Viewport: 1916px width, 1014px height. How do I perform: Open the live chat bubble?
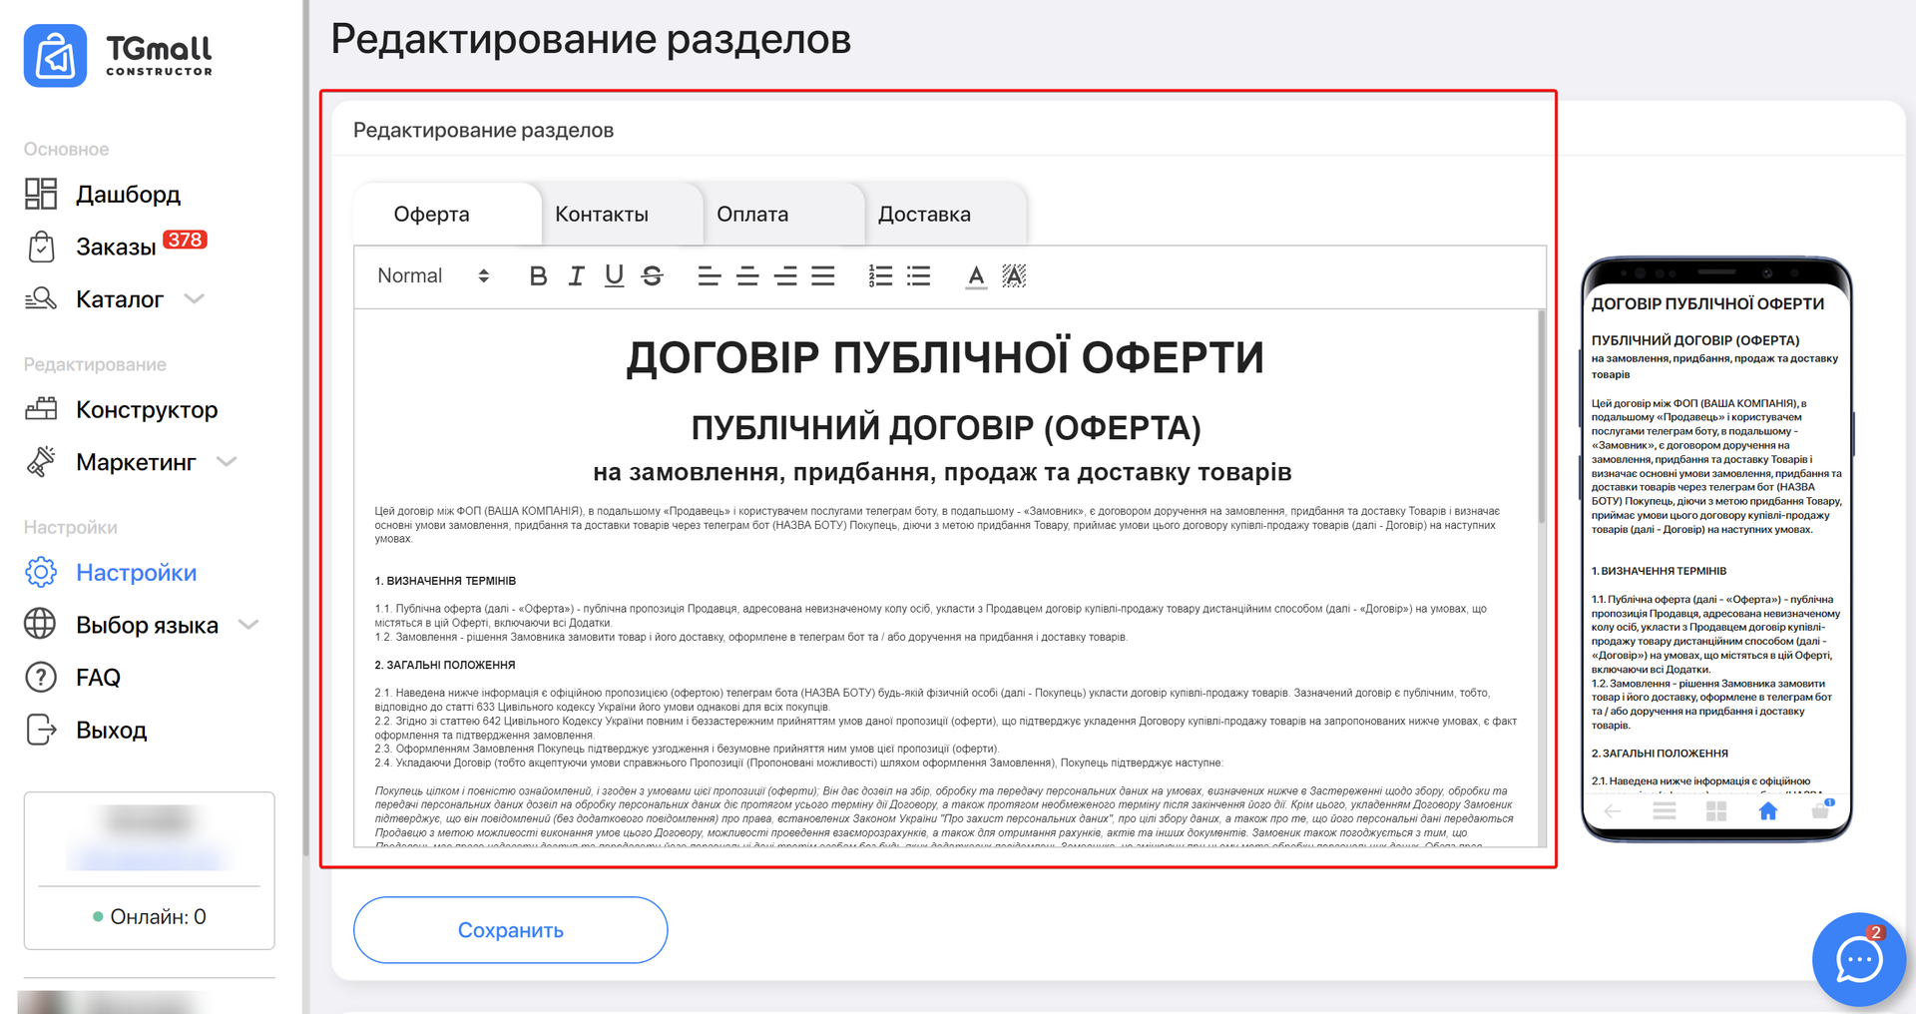pos(1858,959)
